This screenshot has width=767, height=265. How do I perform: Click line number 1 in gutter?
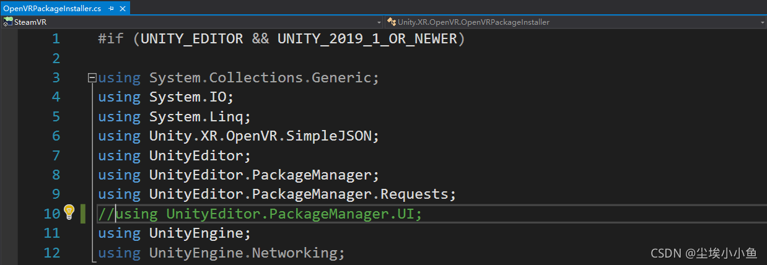click(56, 39)
